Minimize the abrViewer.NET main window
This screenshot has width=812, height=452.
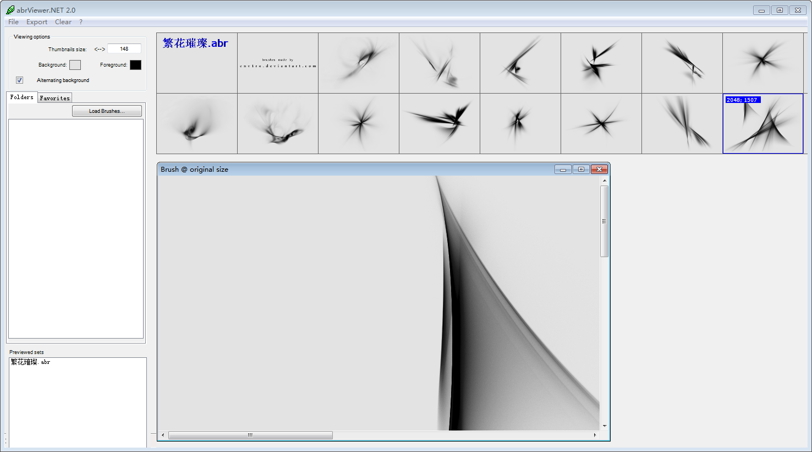[761, 10]
